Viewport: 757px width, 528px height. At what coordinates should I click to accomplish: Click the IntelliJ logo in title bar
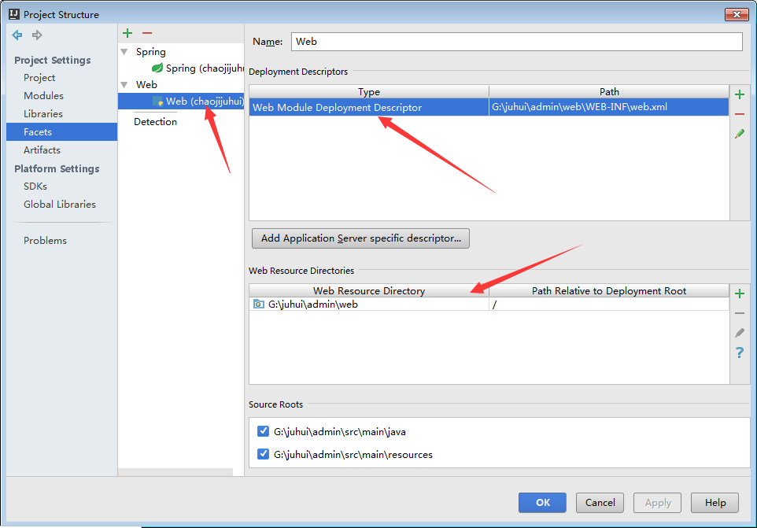(14, 14)
